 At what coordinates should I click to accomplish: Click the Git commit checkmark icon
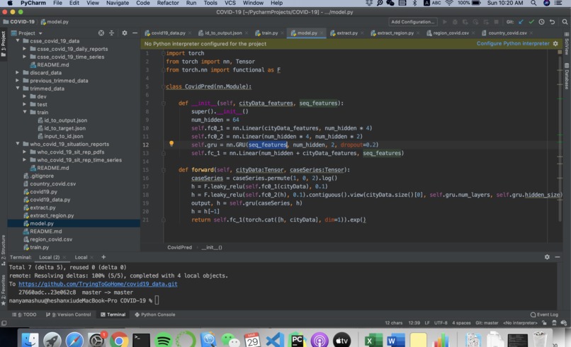(531, 22)
